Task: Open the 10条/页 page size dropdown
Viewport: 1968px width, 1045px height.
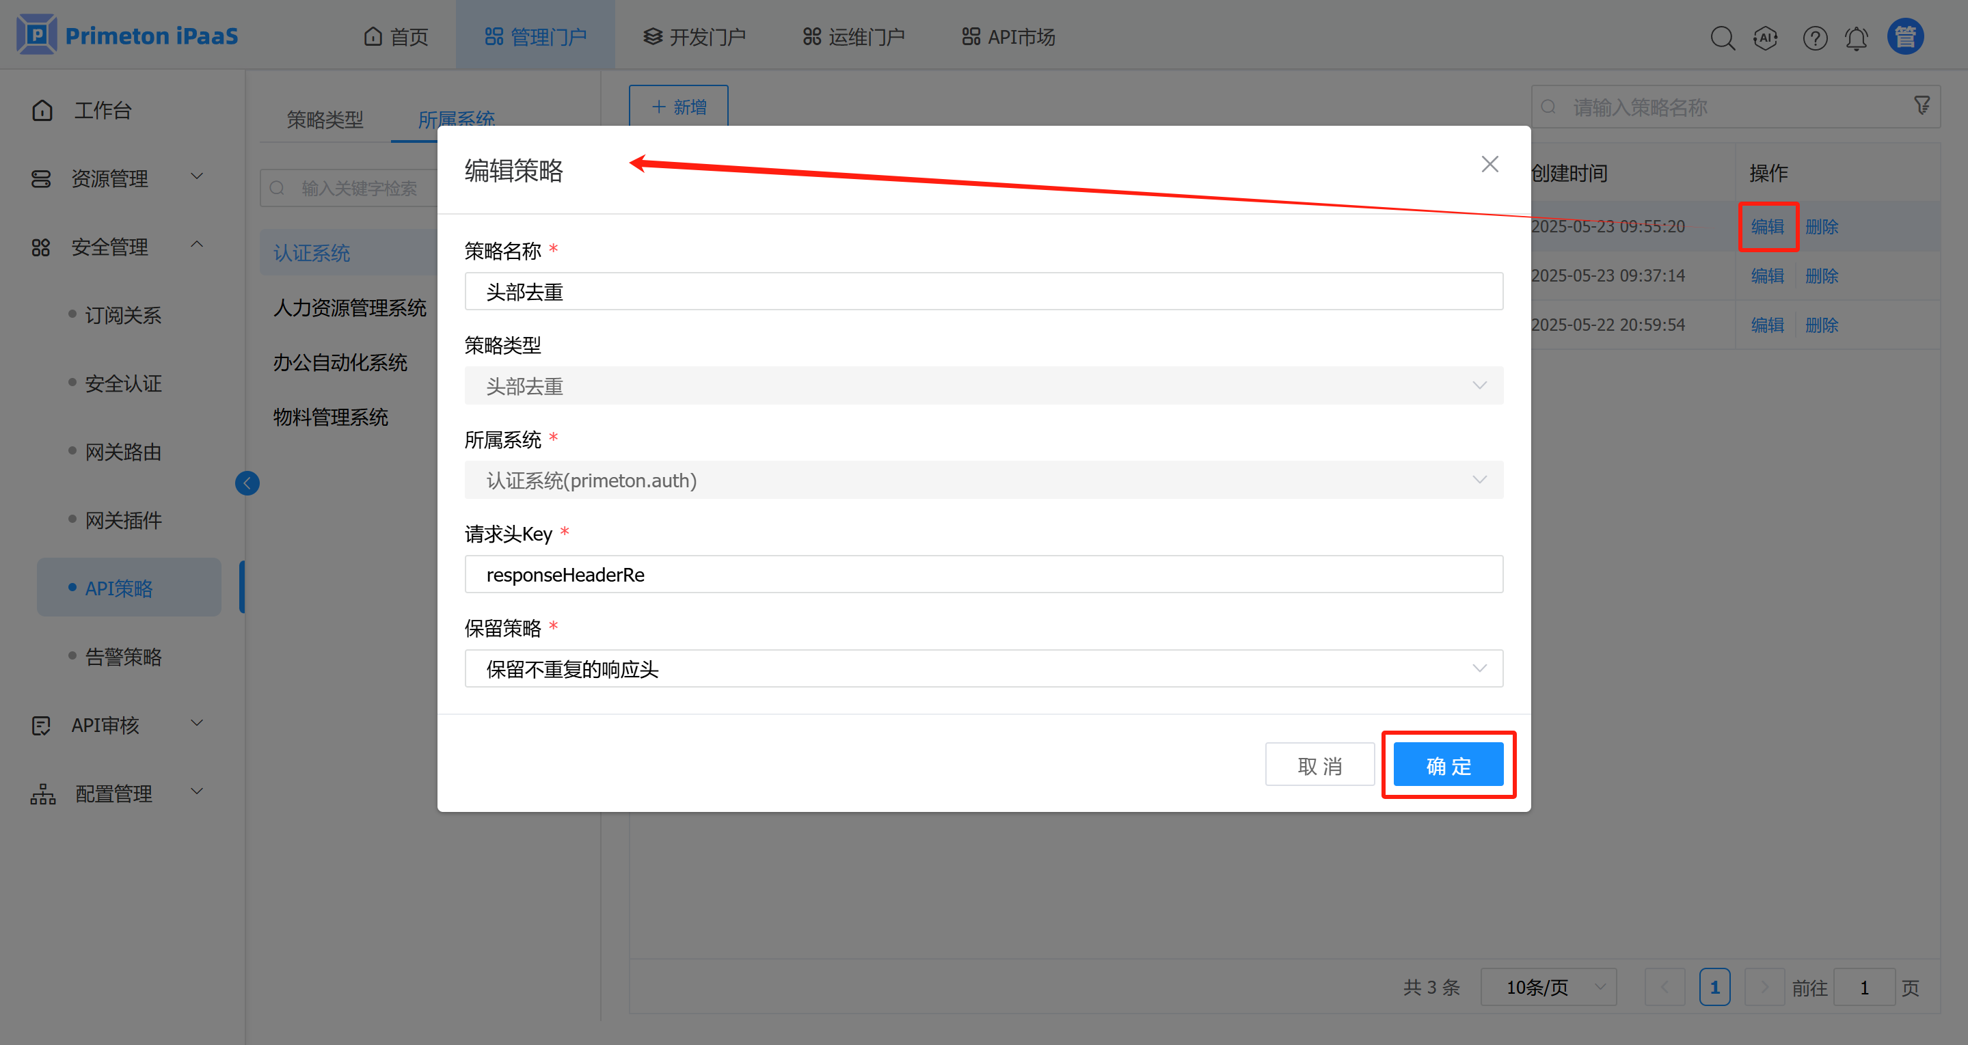Action: point(1548,987)
